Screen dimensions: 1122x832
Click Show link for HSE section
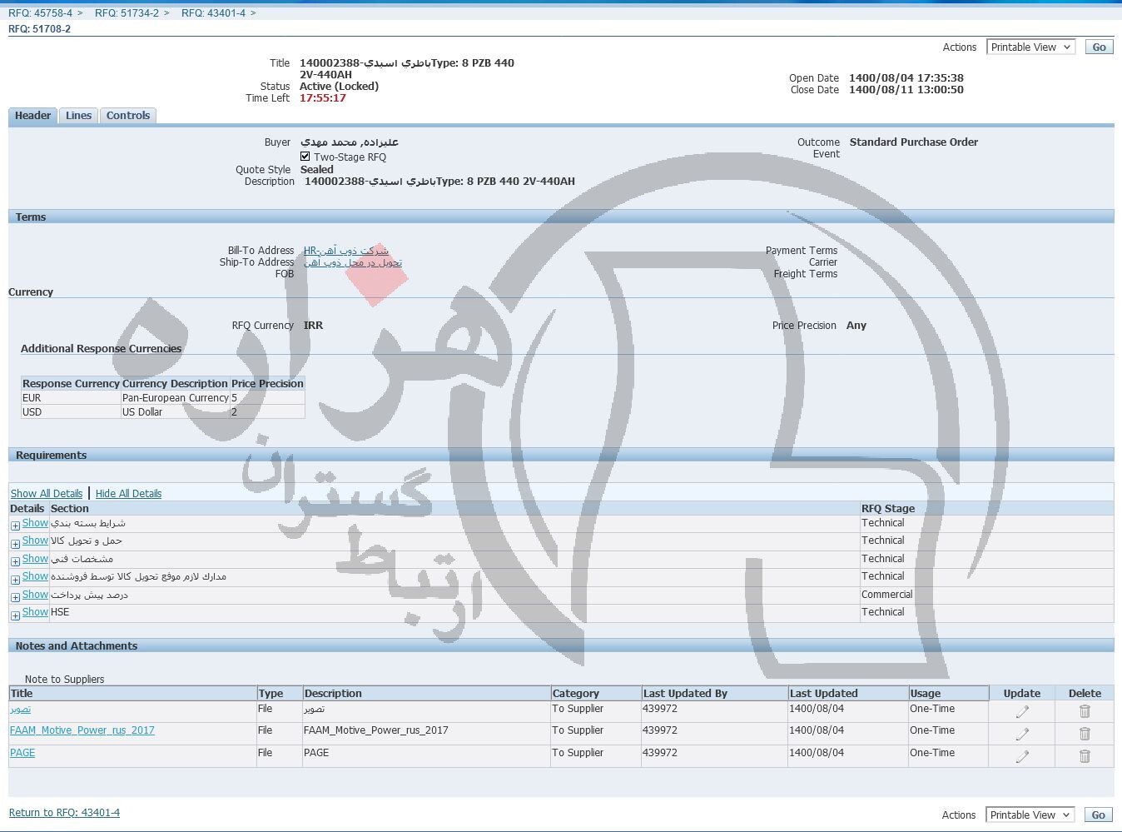tap(35, 612)
